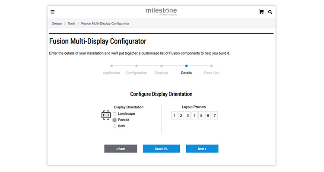This screenshot has width=324, height=172.
Task: Select the Details step
Action: point(186,73)
